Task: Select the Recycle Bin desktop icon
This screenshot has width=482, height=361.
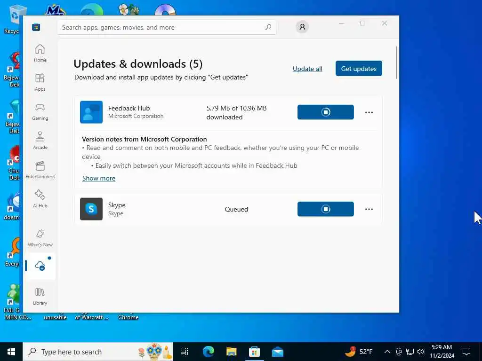Action: point(13,19)
